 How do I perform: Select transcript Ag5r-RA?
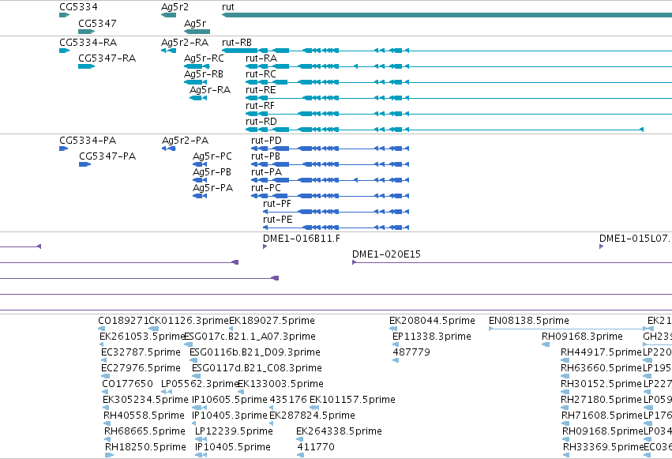click(x=210, y=90)
